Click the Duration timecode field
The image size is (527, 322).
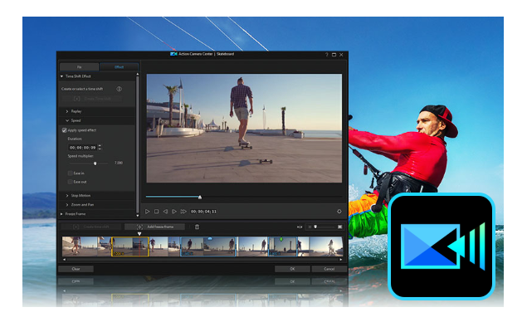point(82,148)
